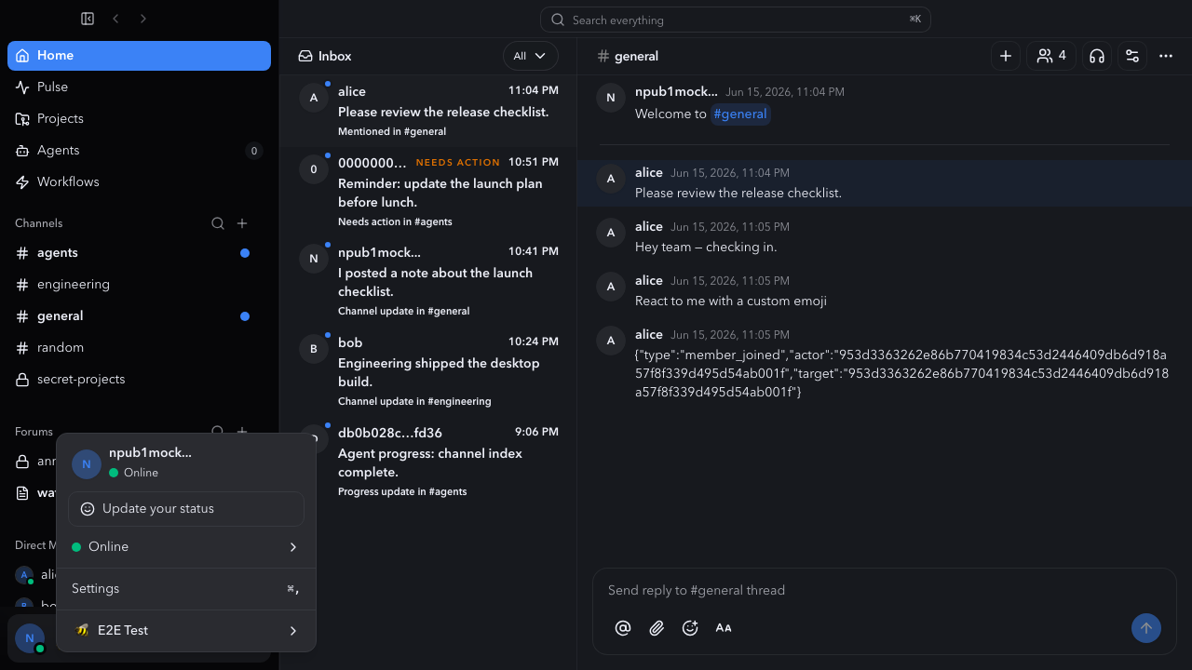Click the 'Hey team — checking in.' message
The width and height of the screenshot is (1192, 670).
point(706,247)
